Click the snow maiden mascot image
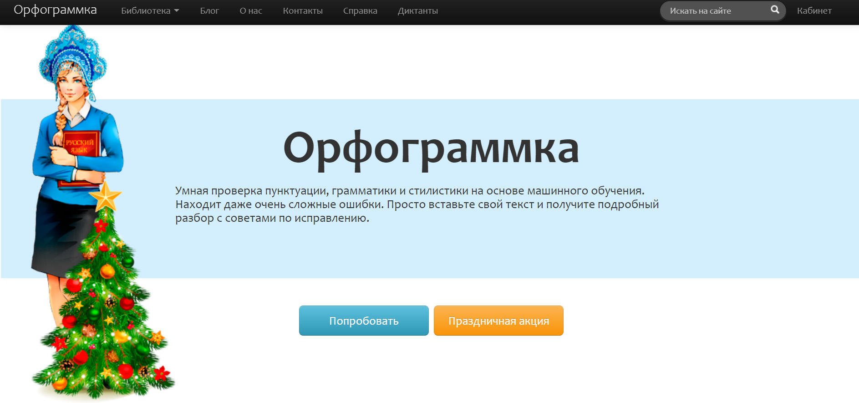The height and width of the screenshot is (403, 859). pyautogui.click(x=103, y=213)
